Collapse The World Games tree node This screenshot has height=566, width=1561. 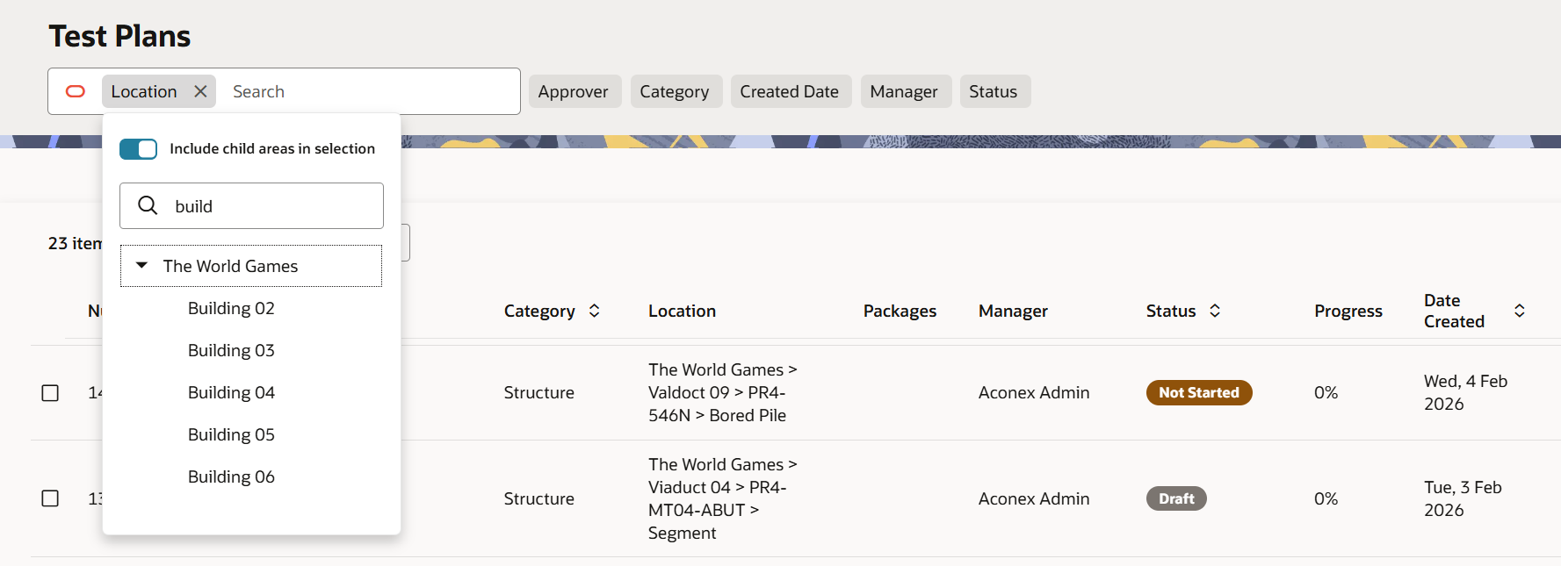pyautogui.click(x=141, y=266)
